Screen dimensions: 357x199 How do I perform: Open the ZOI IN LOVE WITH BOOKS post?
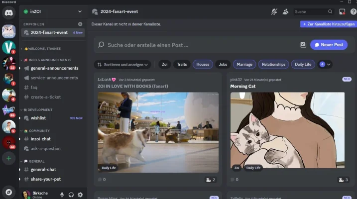click(133, 87)
